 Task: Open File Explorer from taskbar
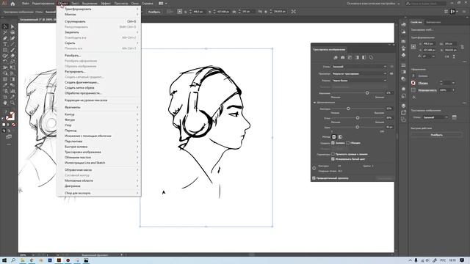click(x=23, y=260)
